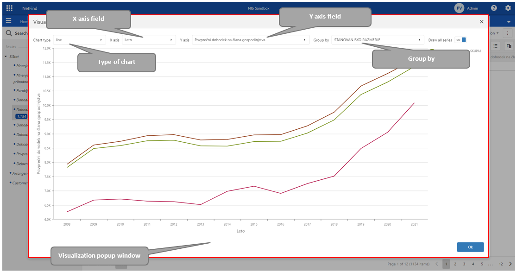The image size is (517, 272).
Task: Open the vertical three-dots more menu
Action: [x=508, y=33]
